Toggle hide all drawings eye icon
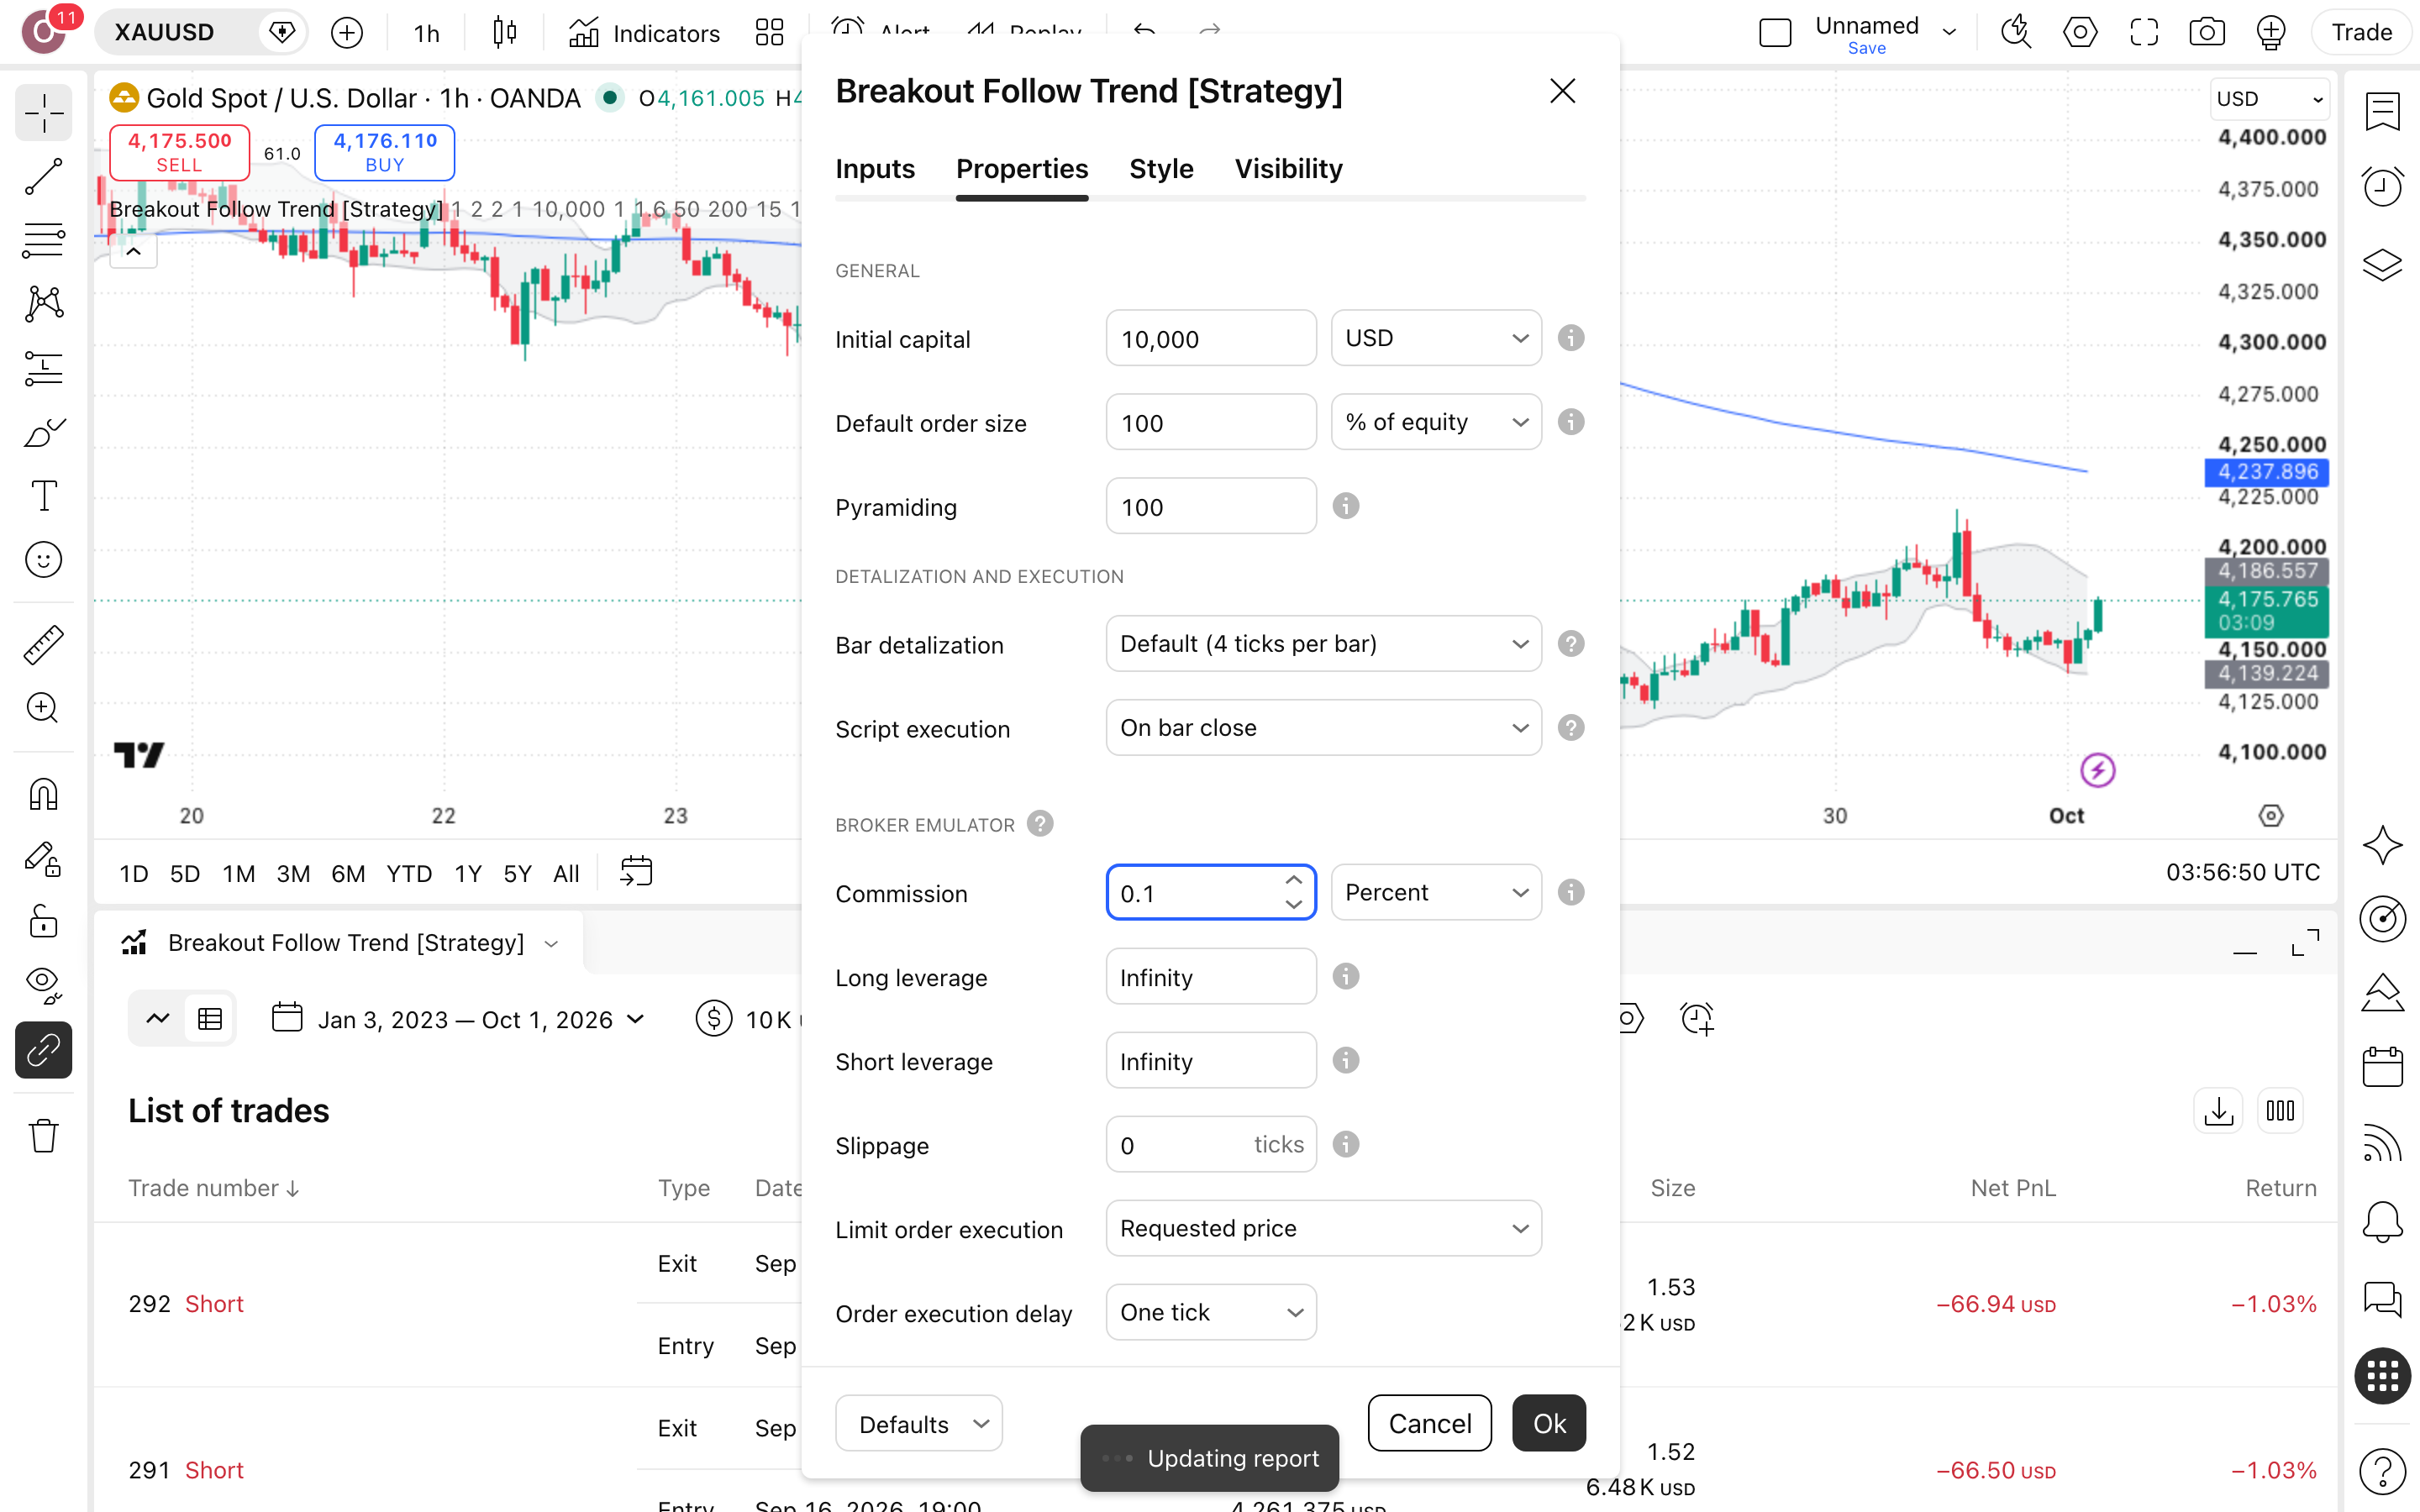 (44, 986)
